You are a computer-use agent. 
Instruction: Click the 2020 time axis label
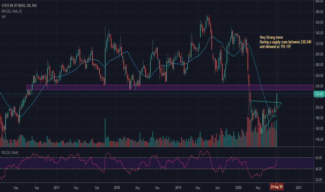click(x=239, y=188)
